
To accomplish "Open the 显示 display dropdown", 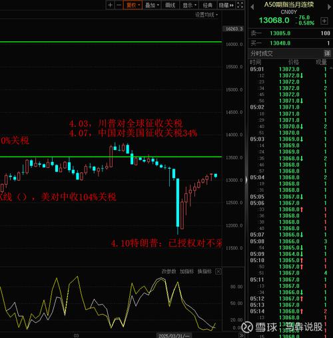I will pos(189,5).
